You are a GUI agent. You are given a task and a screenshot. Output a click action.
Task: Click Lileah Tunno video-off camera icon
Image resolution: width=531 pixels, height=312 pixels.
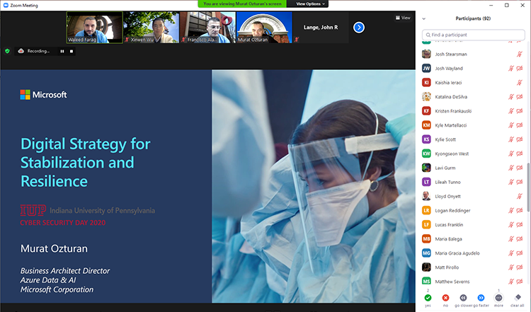(520, 182)
